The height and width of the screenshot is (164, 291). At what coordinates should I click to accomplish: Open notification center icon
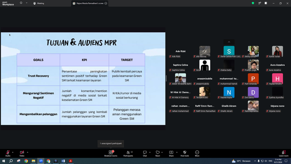tap(286, 161)
